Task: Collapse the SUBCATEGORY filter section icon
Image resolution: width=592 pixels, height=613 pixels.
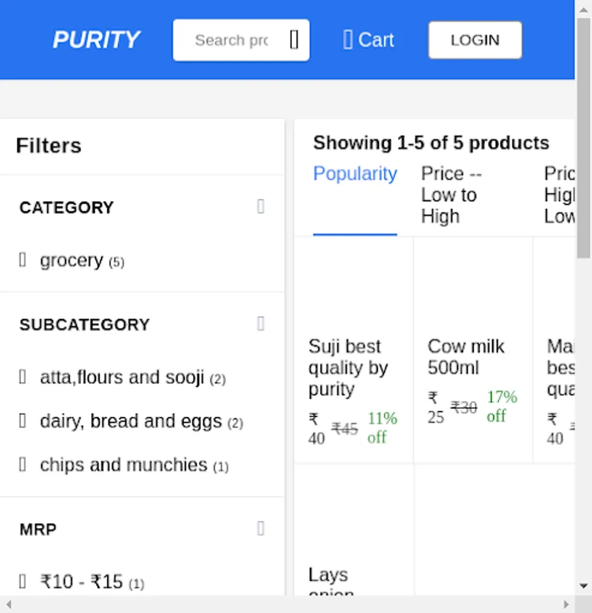Action: (260, 324)
